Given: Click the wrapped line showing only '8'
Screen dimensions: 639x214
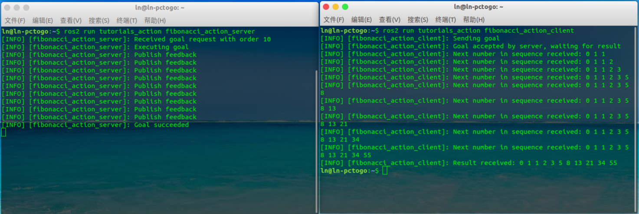Looking at the screenshot, I should [x=322, y=93].
